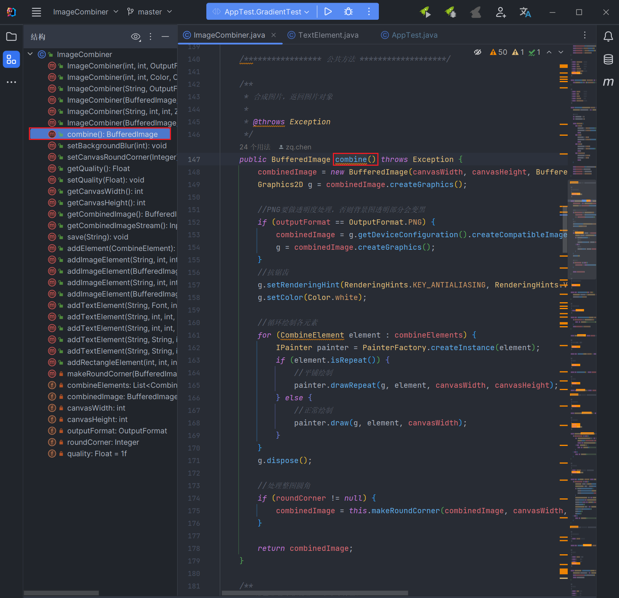
Task: Click the editor horizontal scrollbar
Action: pyautogui.click(x=315, y=593)
